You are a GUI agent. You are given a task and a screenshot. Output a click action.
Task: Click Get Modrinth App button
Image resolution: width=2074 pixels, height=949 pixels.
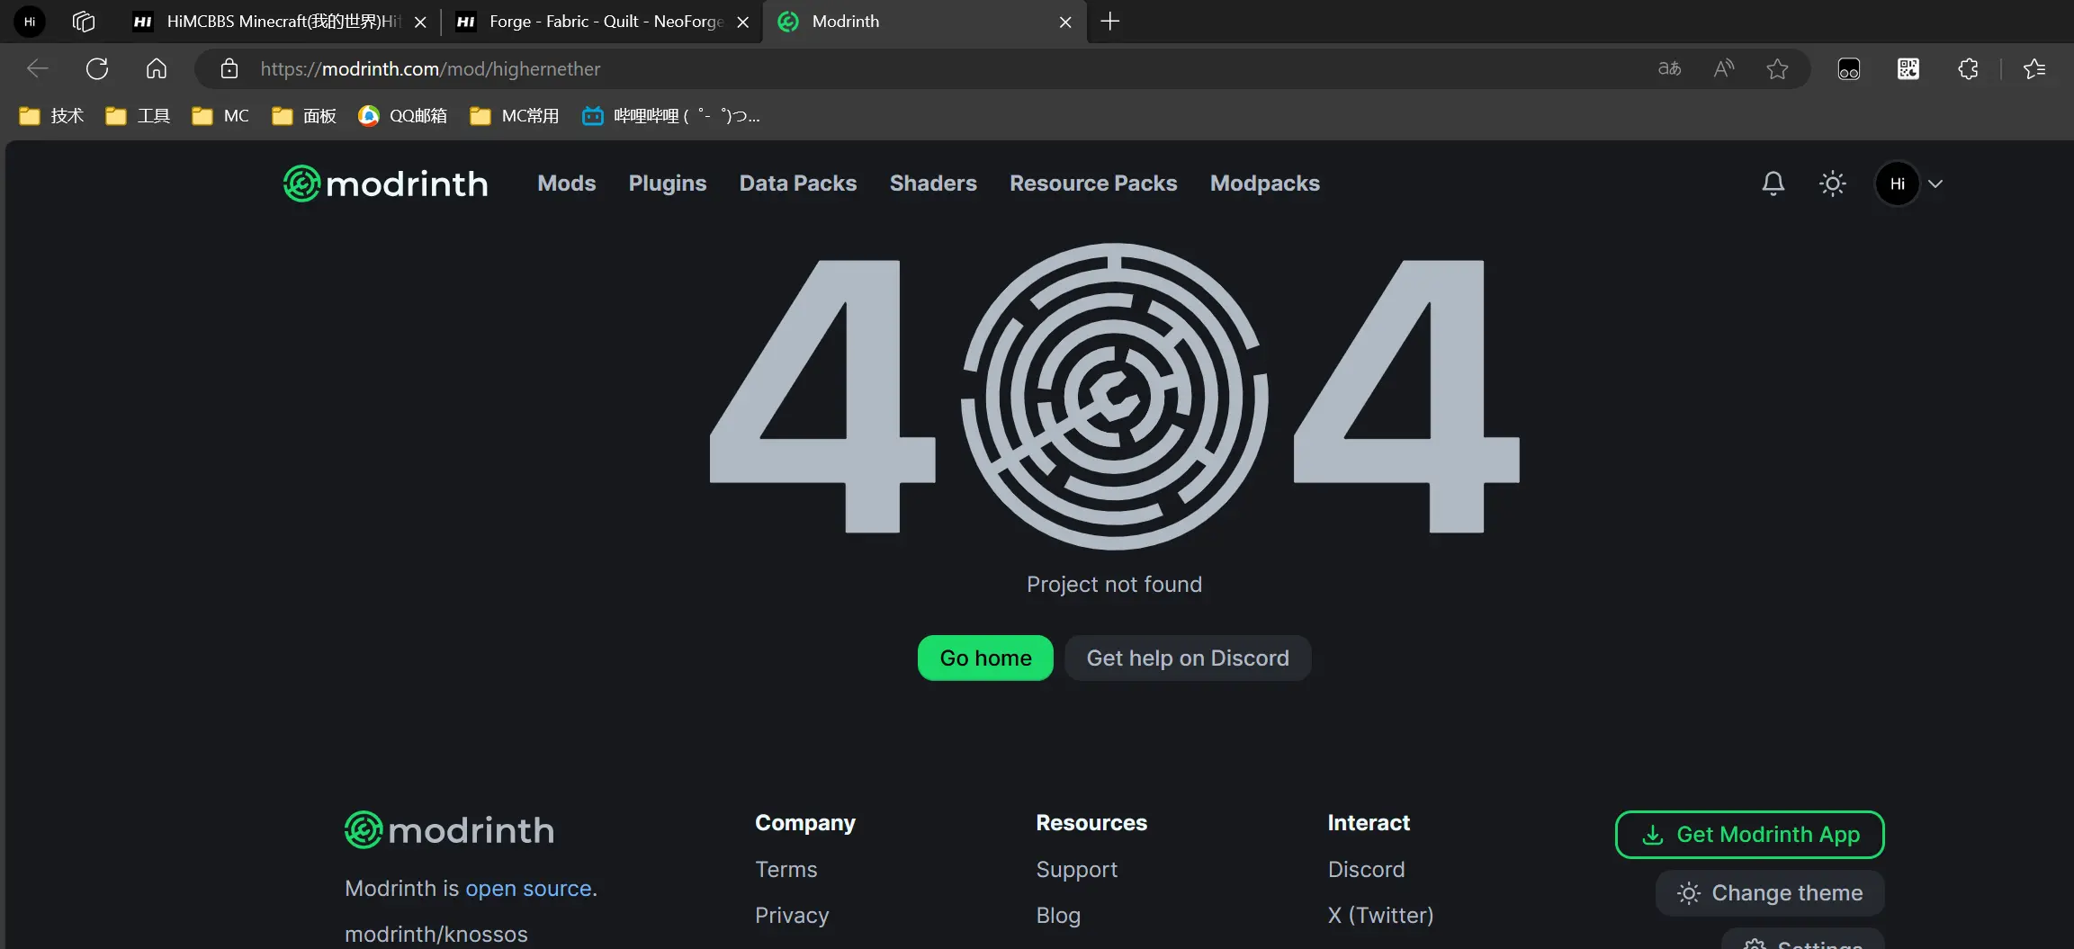[x=1749, y=835]
